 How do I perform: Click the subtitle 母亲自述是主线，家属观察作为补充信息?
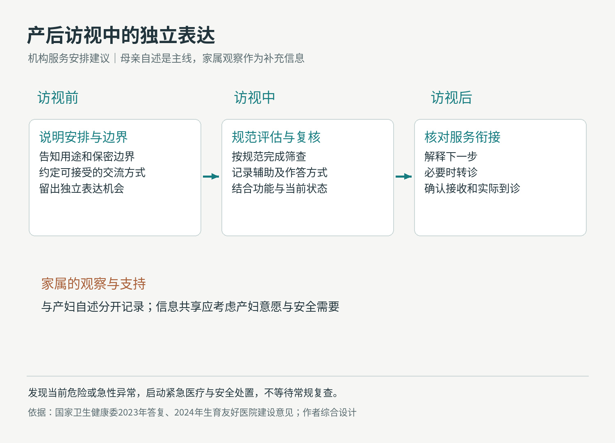[212, 58]
